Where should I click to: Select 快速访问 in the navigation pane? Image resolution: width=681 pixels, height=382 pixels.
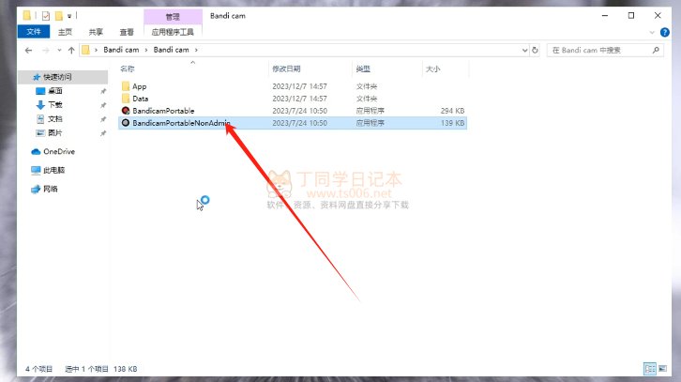57,77
